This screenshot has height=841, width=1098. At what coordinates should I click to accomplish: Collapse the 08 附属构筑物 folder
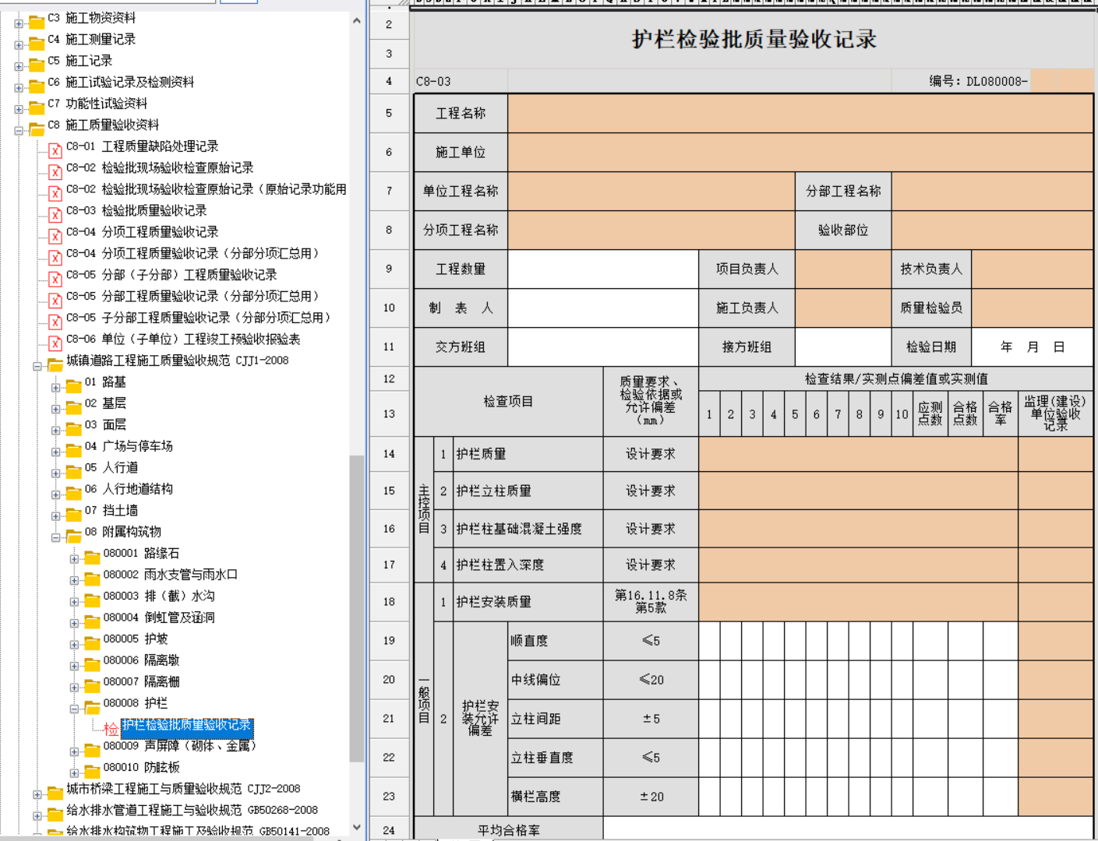(55, 538)
